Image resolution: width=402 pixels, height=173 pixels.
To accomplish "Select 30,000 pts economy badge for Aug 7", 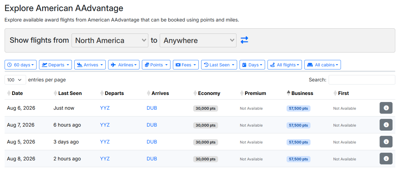I will click(205, 125).
